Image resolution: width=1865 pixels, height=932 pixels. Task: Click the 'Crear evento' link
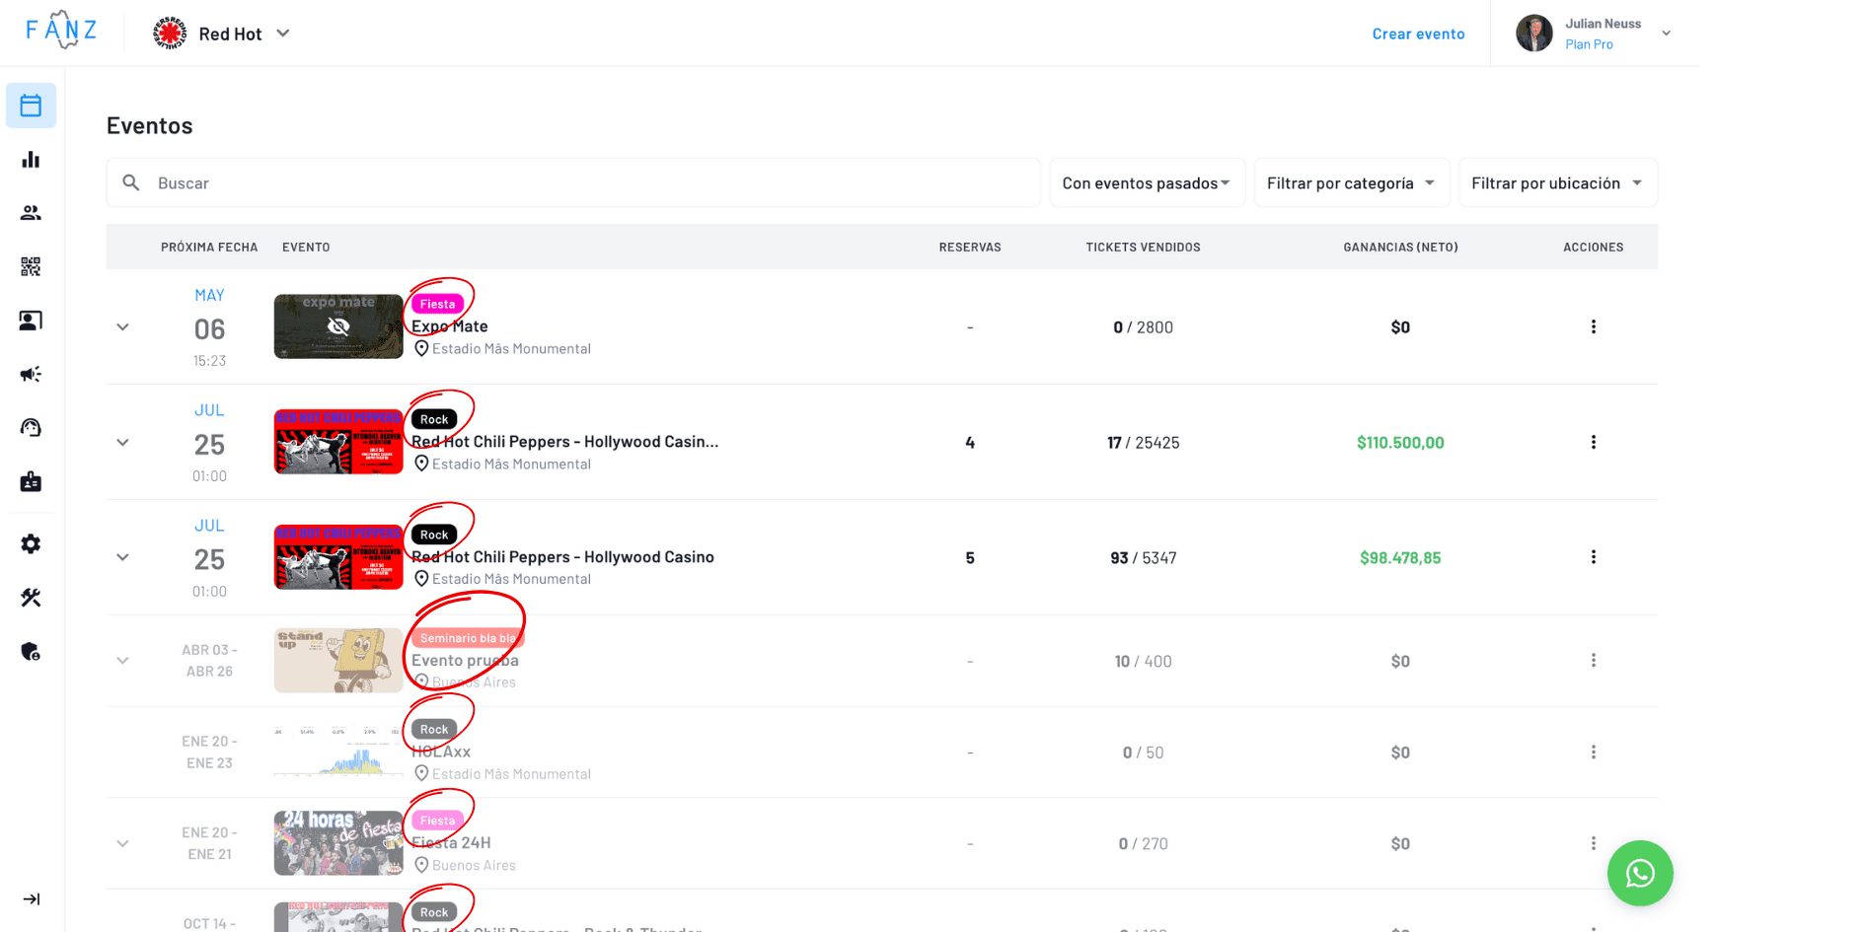(x=1418, y=34)
